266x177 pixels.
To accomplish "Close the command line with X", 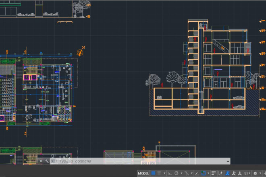I will (41, 161).
